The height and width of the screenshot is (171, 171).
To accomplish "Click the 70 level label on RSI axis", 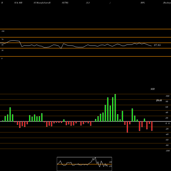I will 2,39.
